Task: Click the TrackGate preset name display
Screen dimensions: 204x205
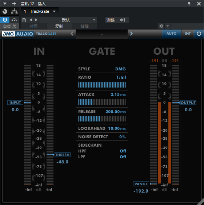Action: coord(102,34)
